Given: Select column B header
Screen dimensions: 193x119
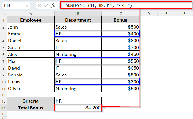Looking at the screenshot, I should pos(78,13).
